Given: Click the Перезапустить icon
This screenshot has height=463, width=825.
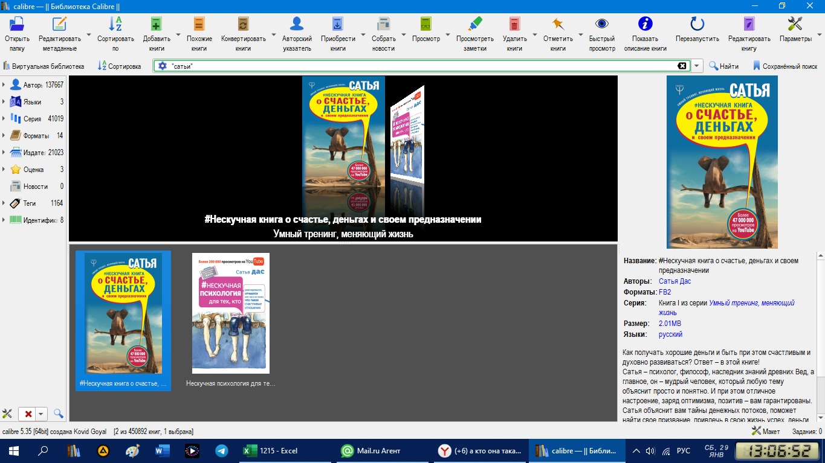Looking at the screenshot, I should point(697,24).
